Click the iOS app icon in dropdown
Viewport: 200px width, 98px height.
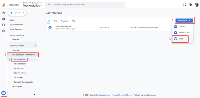pyautogui.click(x=176, y=27)
